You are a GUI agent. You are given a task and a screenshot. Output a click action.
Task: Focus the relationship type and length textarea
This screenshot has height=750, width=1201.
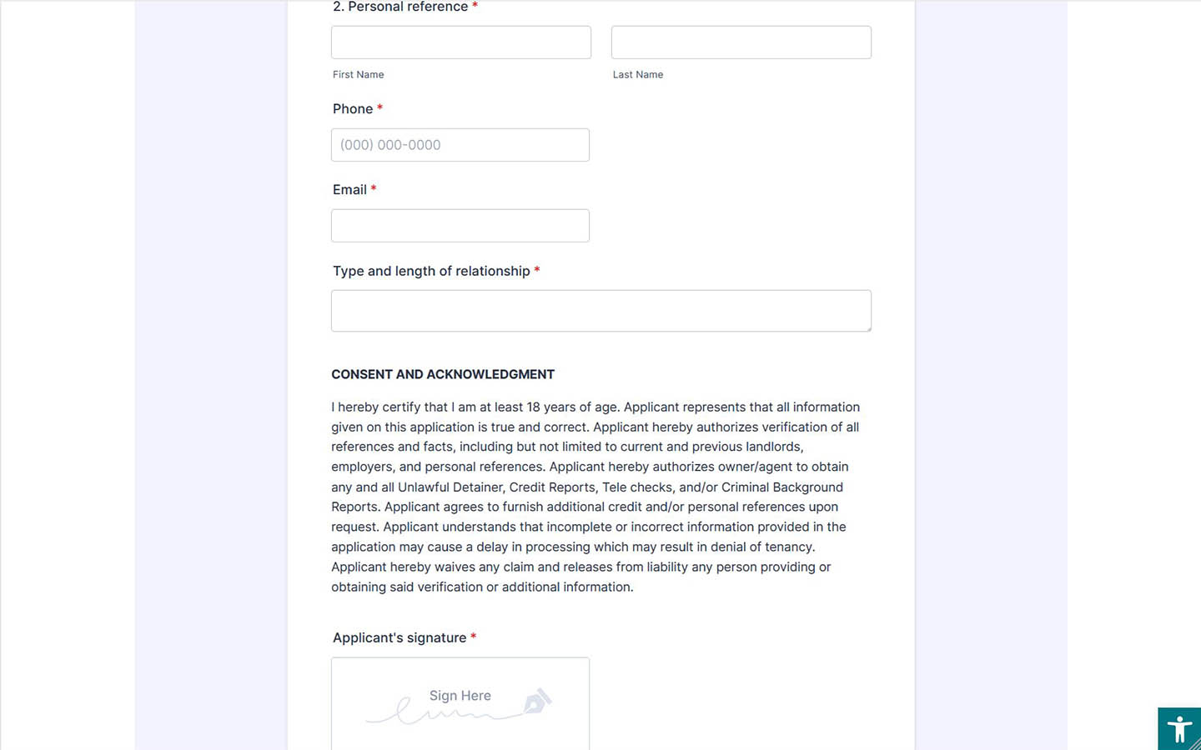[600, 311]
